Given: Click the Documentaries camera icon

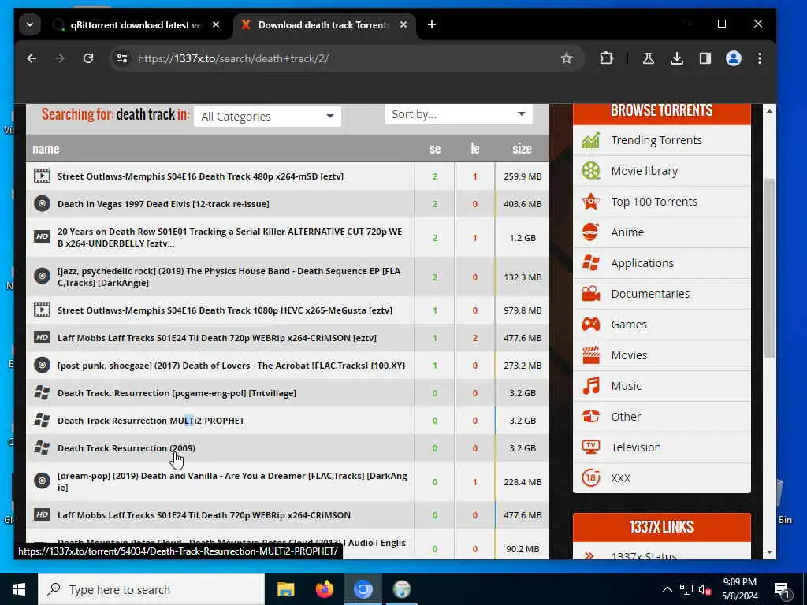Looking at the screenshot, I should coord(591,294).
